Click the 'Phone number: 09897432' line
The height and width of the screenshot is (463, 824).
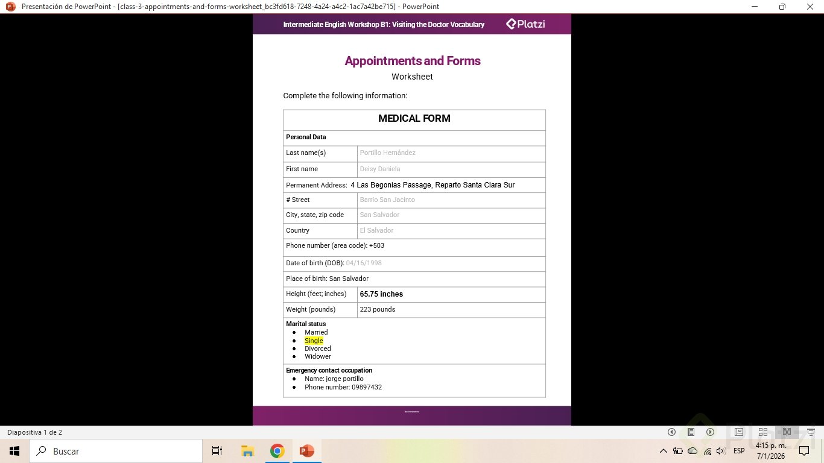tap(343, 388)
